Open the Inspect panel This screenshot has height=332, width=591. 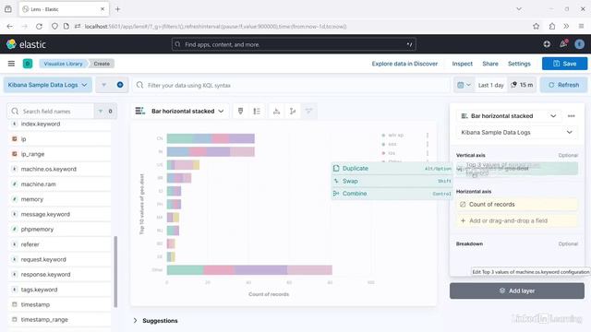click(462, 64)
